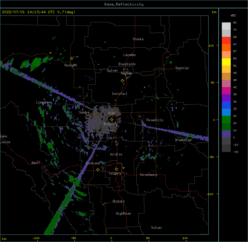
Task: Click the Cochrane label
Action: 93,163
